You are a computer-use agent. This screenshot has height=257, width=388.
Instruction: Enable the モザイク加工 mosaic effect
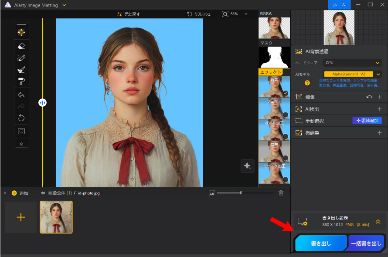(274, 172)
